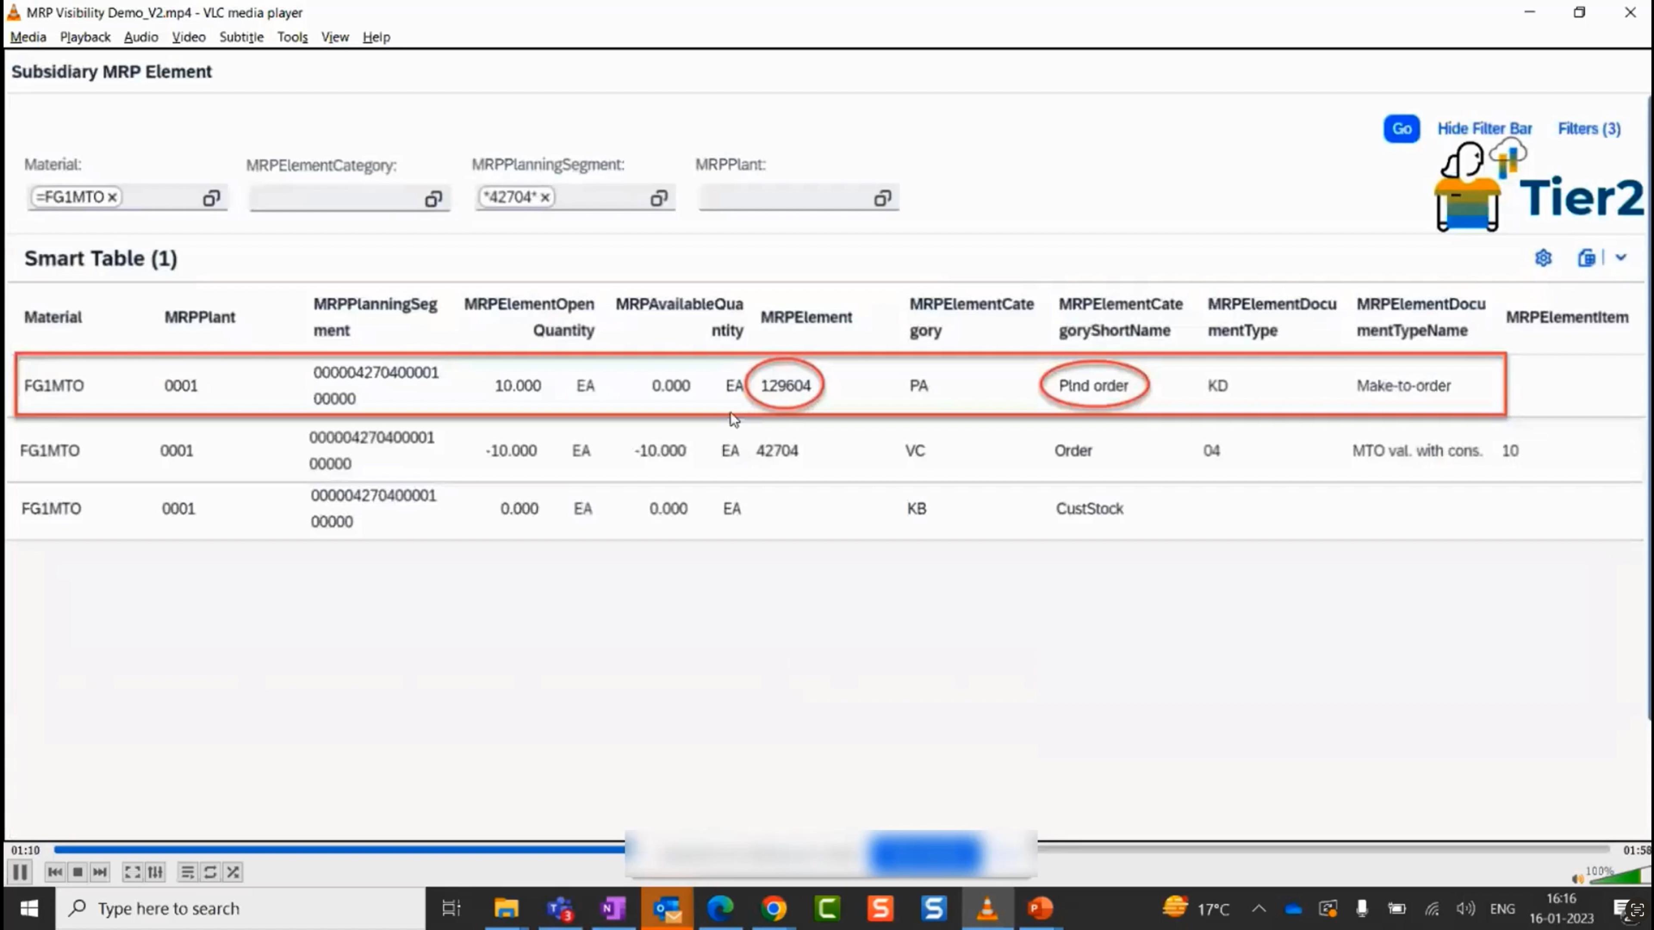The height and width of the screenshot is (930, 1654).
Task: Open the Subtitle menu
Action: click(241, 37)
